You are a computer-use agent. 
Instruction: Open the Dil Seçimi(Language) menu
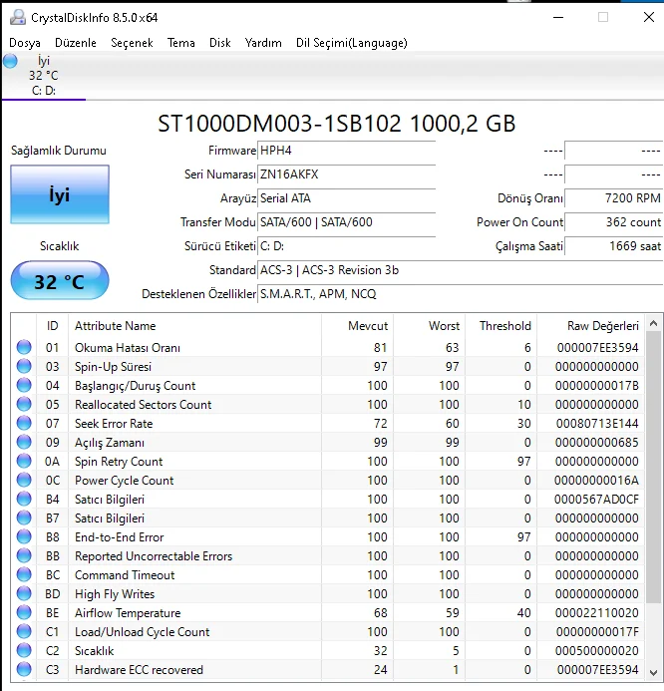(351, 43)
